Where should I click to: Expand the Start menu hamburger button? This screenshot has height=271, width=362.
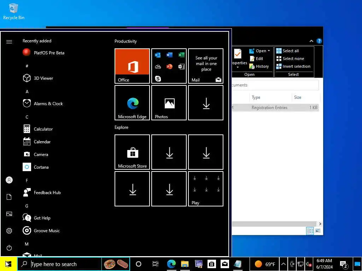9,42
